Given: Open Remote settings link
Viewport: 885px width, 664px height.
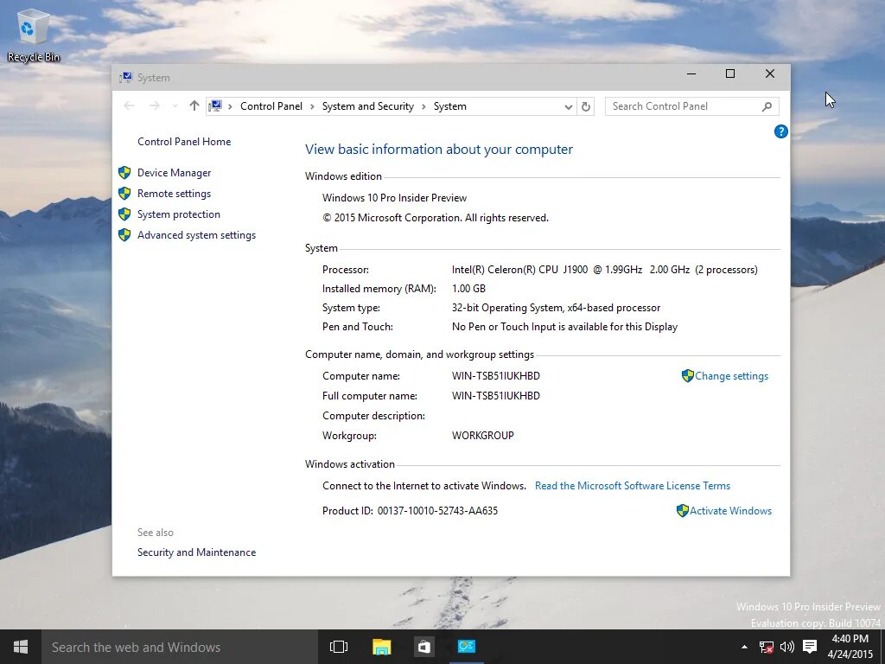Looking at the screenshot, I should point(174,194).
